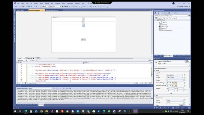Click the Name field in Properties panel
Screen dimensions: 204x115
173,61
